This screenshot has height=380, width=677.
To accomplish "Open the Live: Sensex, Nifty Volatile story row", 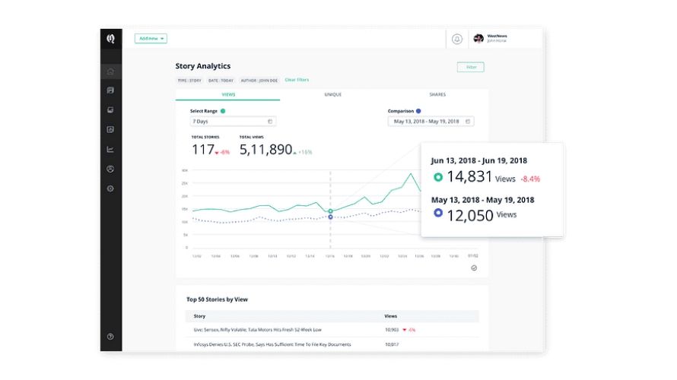I will (332, 330).
